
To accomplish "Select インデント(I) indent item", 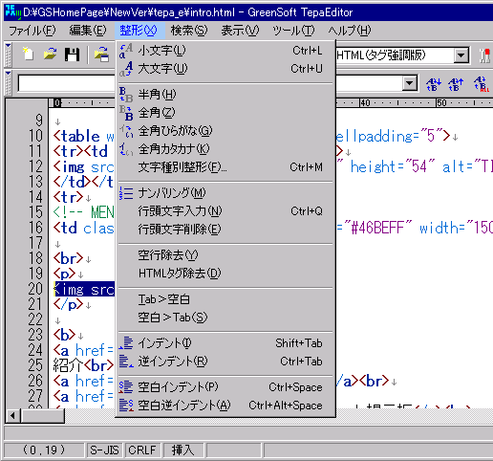I will coord(225,343).
